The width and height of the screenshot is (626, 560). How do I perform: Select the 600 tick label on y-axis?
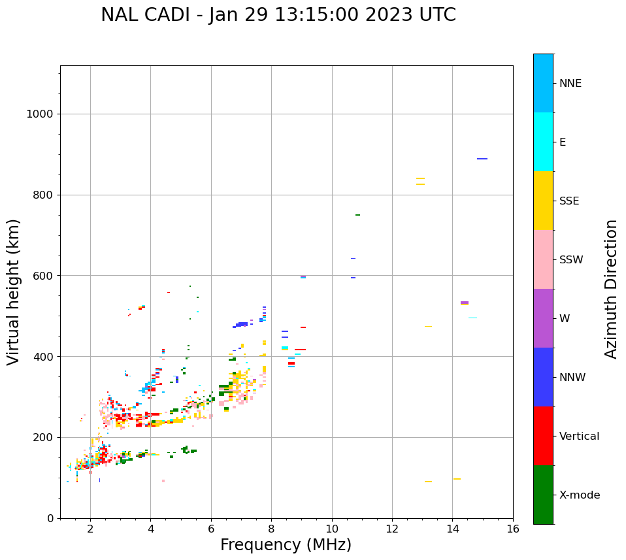(x=42, y=276)
